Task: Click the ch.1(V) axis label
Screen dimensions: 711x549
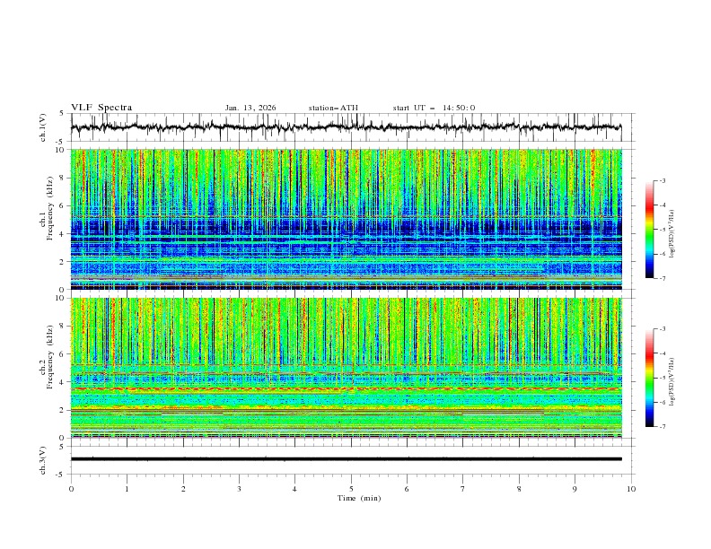Action: point(44,127)
